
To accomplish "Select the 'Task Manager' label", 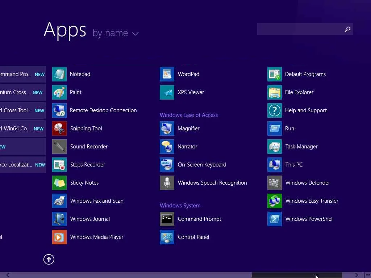I will pos(301,147).
